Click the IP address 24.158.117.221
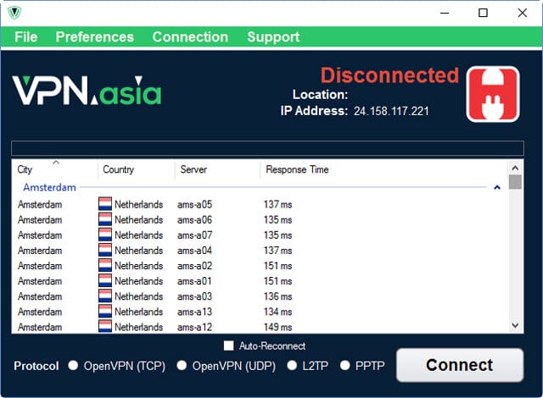Screen dimensions: 543x398 391,111
